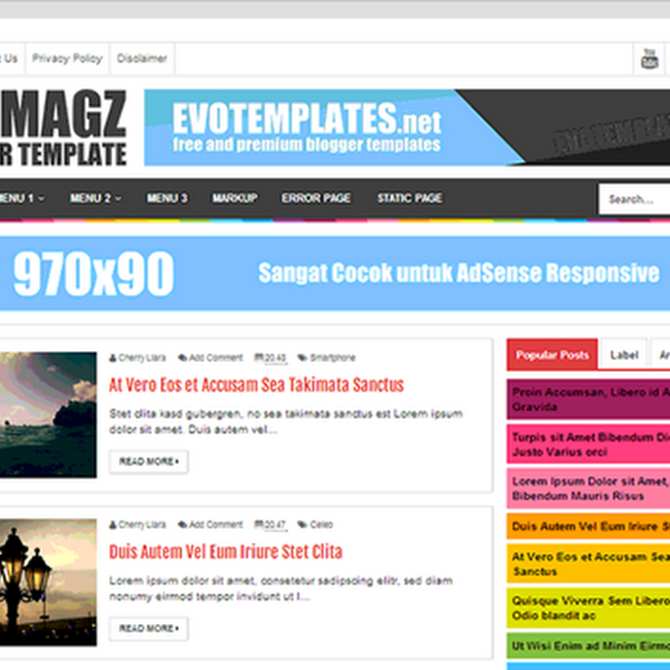Switch to the Label tab
This screenshot has height=670, width=670.
(x=624, y=354)
